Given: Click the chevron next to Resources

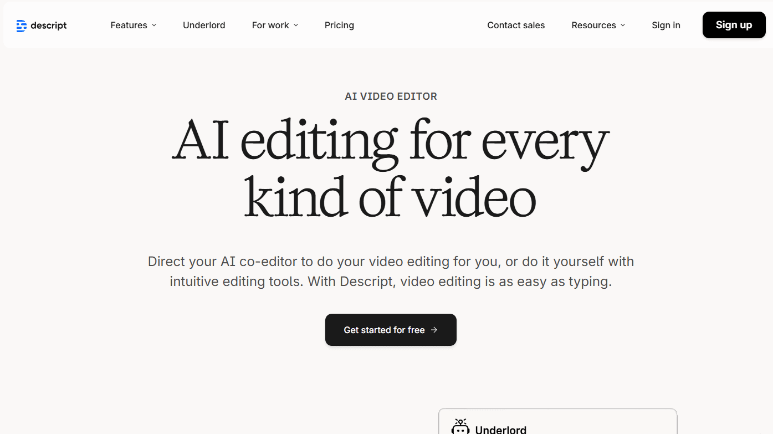Looking at the screenshot, I should tap(623, 25).
